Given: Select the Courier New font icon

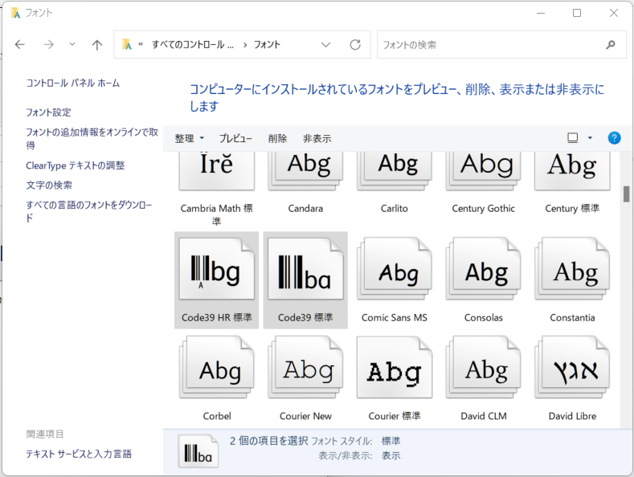Looking at the screenshot, I should 305,370.
